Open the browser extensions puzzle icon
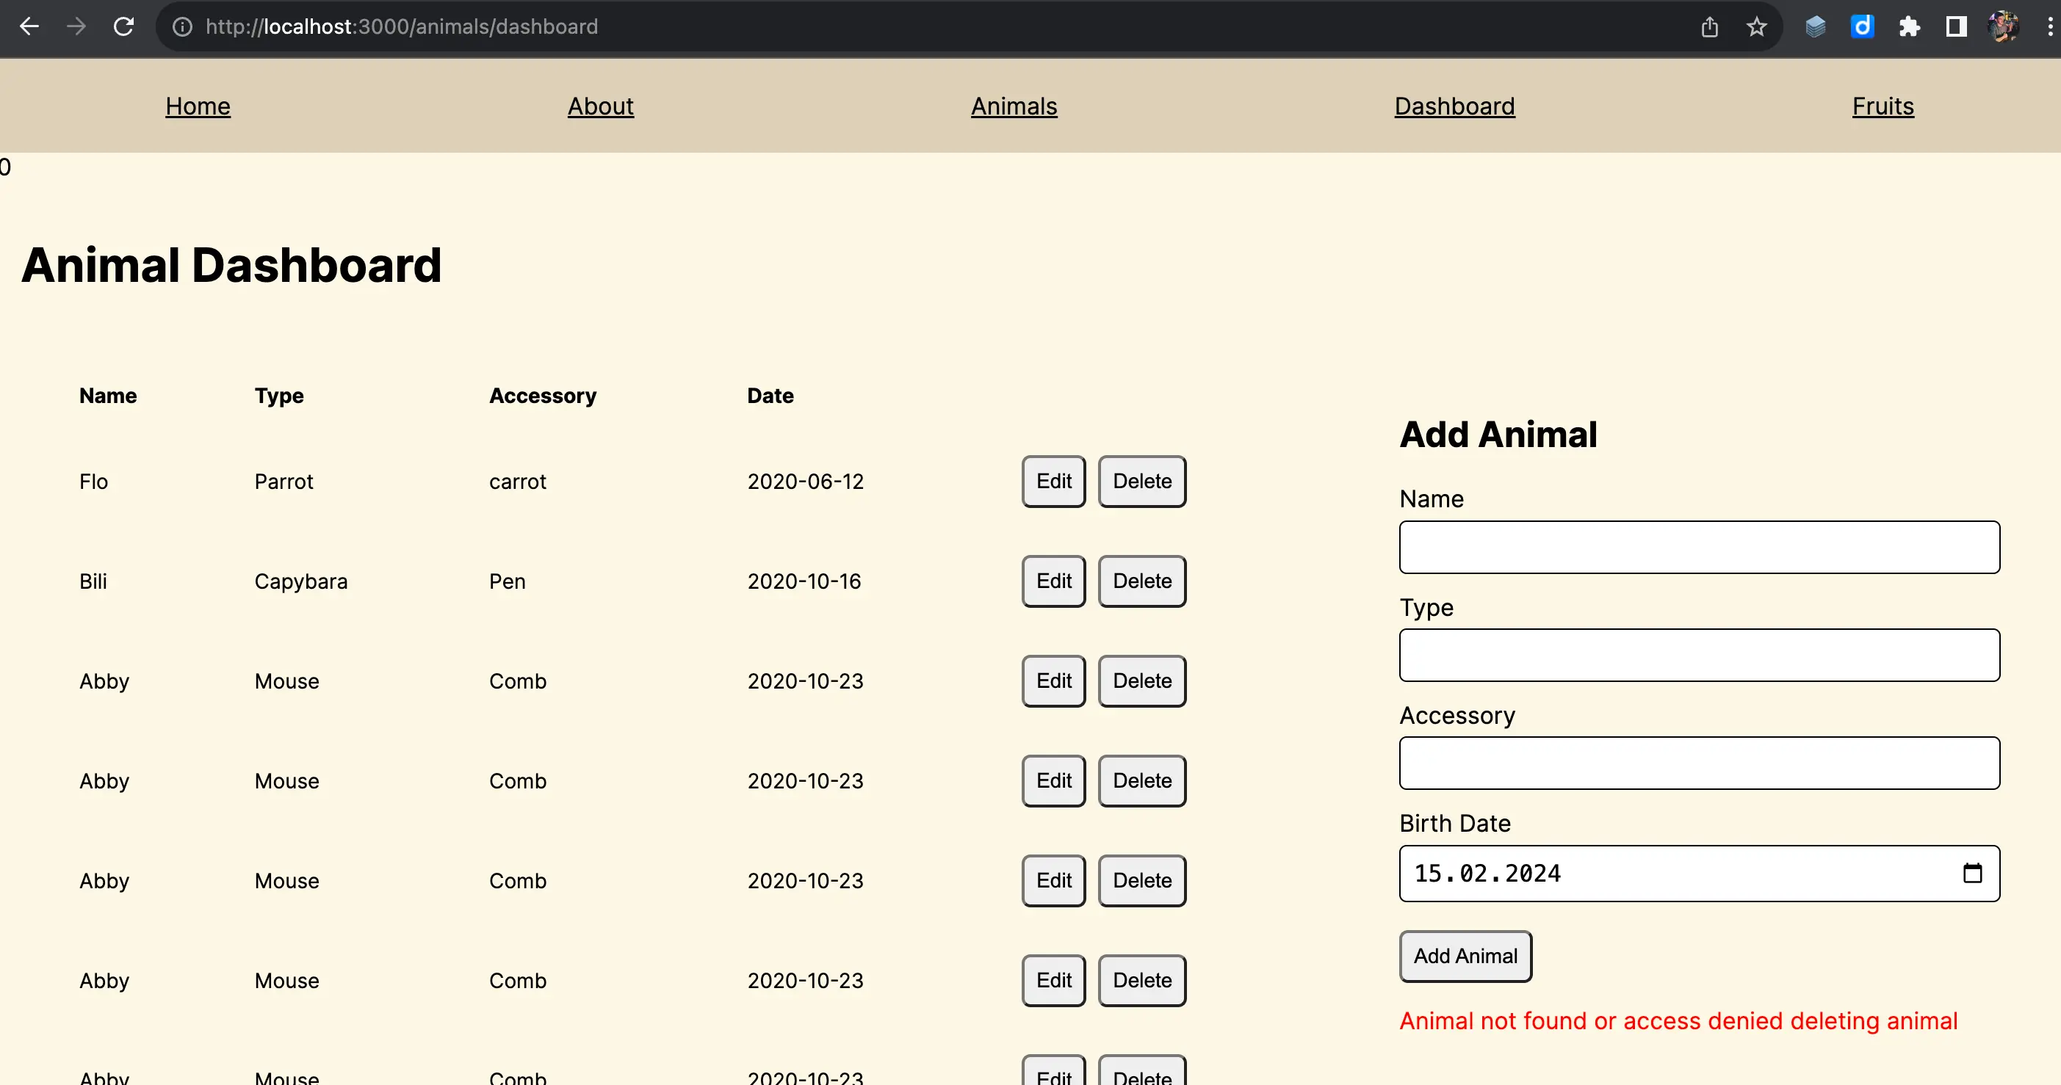The image size is (2061, 1085). click(1909, 26)
